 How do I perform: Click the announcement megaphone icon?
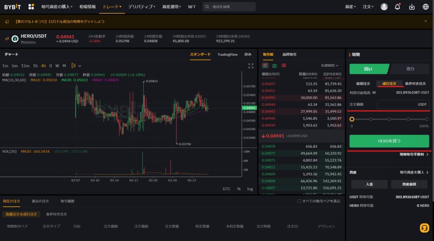click(x=7, y=22)
